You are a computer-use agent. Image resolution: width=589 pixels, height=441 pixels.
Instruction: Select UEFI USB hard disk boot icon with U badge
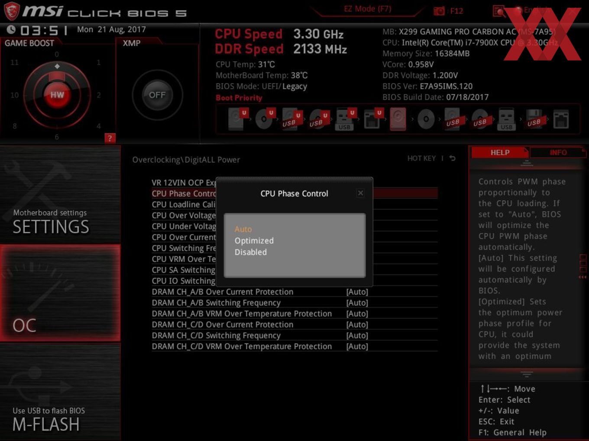pos(291,119)
